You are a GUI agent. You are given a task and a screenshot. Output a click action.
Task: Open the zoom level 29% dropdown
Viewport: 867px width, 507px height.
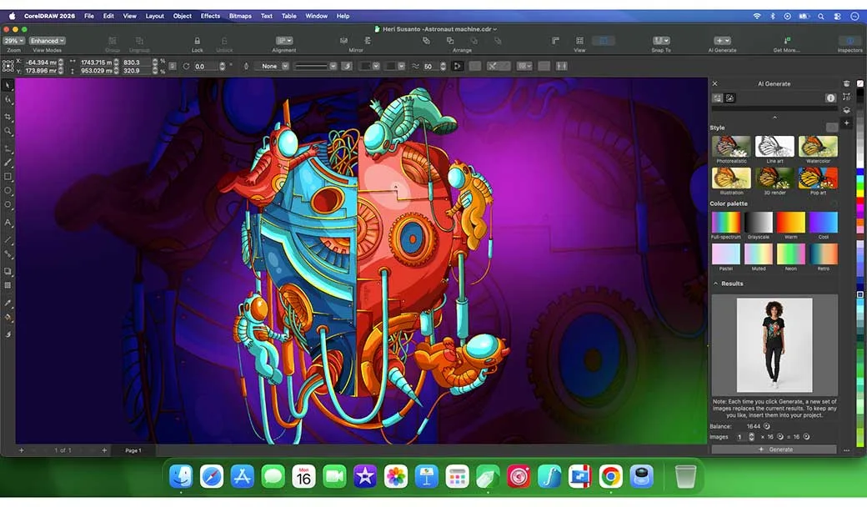pos(13,40)
